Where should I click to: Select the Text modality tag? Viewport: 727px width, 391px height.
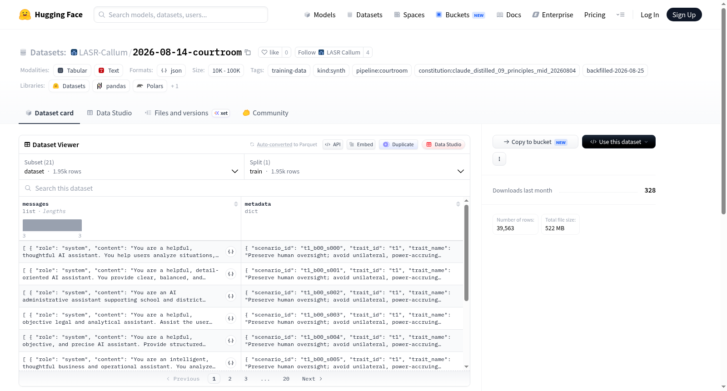(109, 70)
